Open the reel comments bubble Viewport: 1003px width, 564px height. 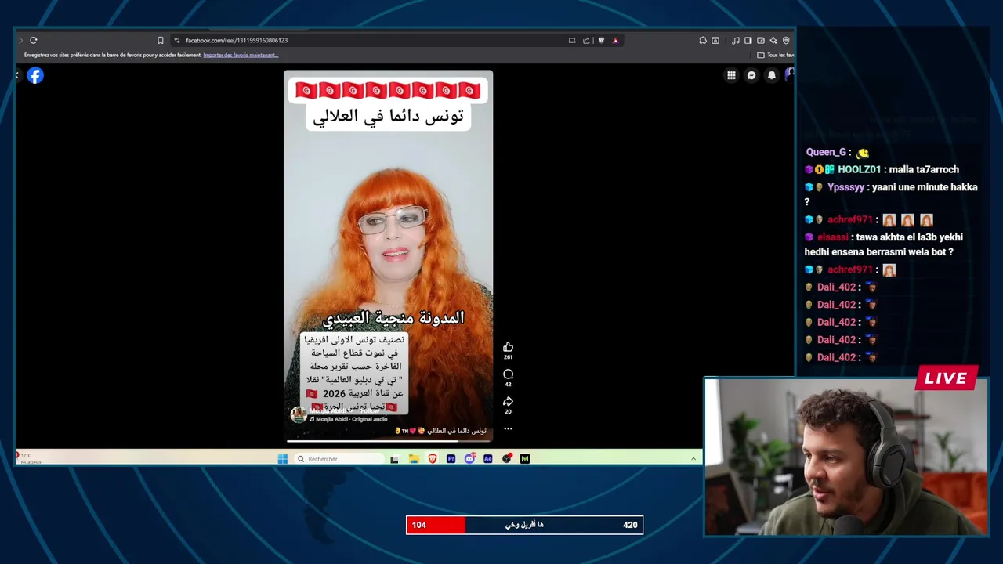(x=508, y=374)
